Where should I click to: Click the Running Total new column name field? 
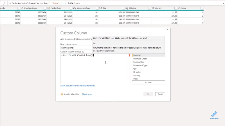[76, 48]
